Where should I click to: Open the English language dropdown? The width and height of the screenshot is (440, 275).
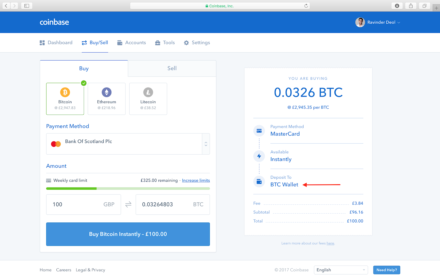341,270
